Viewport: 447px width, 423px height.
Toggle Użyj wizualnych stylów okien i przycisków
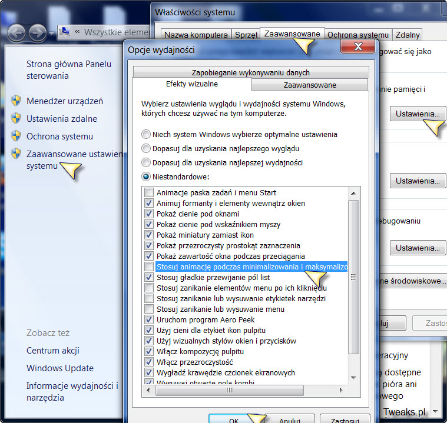[149, 341]
